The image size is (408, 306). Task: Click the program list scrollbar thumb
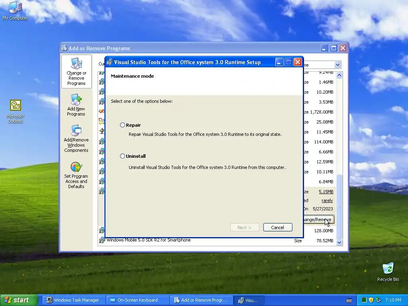coord(339,206)
